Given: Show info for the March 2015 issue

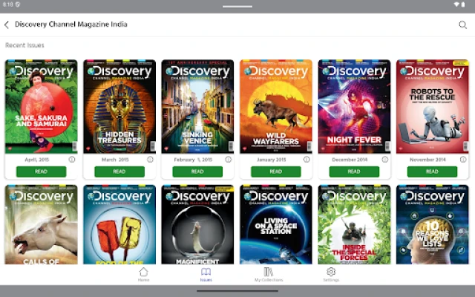Looking at the screenshot, I should click(150, 159).
